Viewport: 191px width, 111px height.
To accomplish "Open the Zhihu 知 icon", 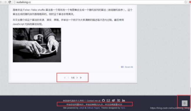I will (x=118, y=100).
